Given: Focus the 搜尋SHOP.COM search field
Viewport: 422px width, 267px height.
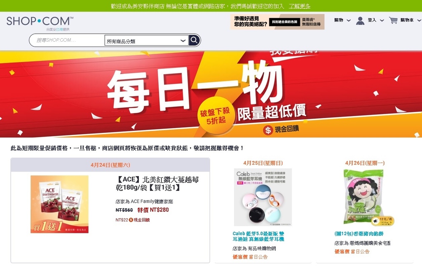Looking at the screenshot, I should point(67,40).
